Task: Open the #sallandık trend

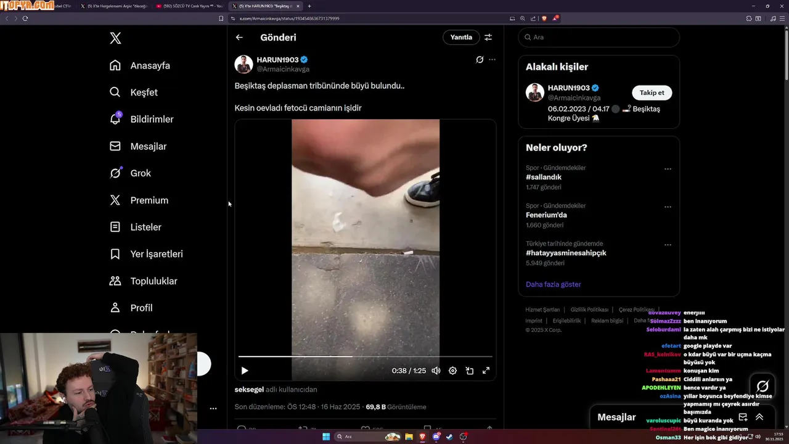Action: pos(544,177)
